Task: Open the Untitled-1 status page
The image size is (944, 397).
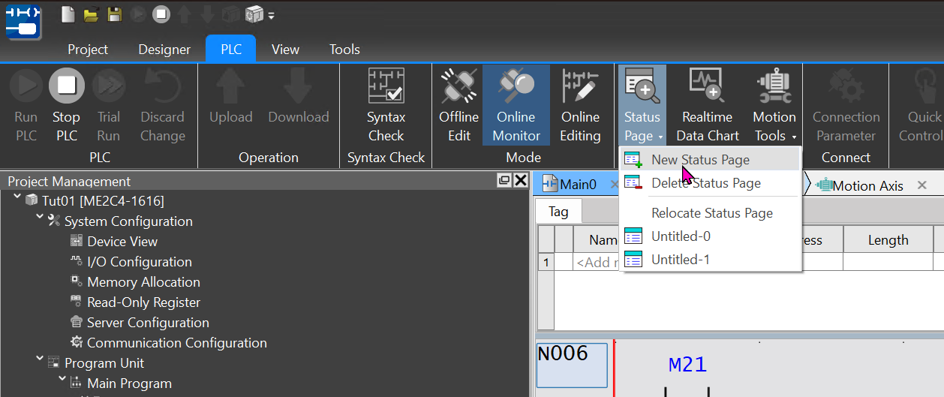Action: coord(680,260)
